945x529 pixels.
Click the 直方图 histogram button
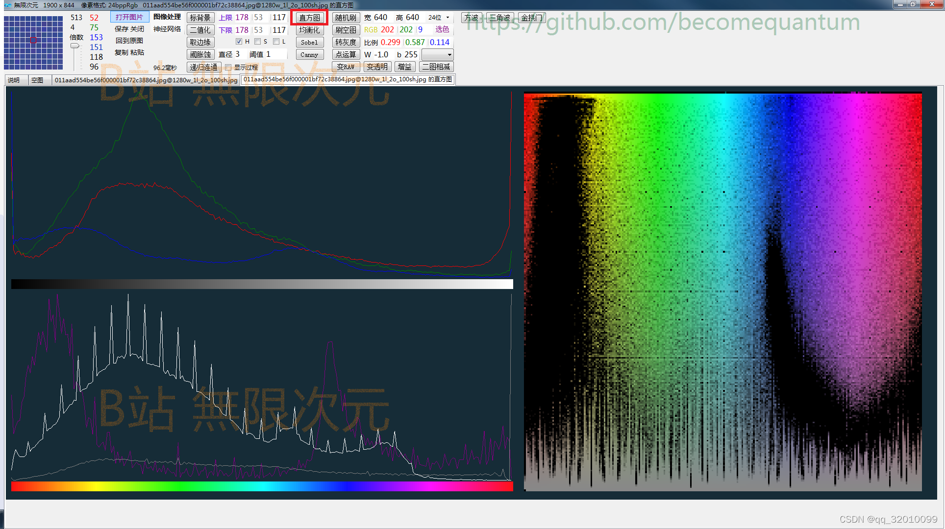click(x=309, y=18)
